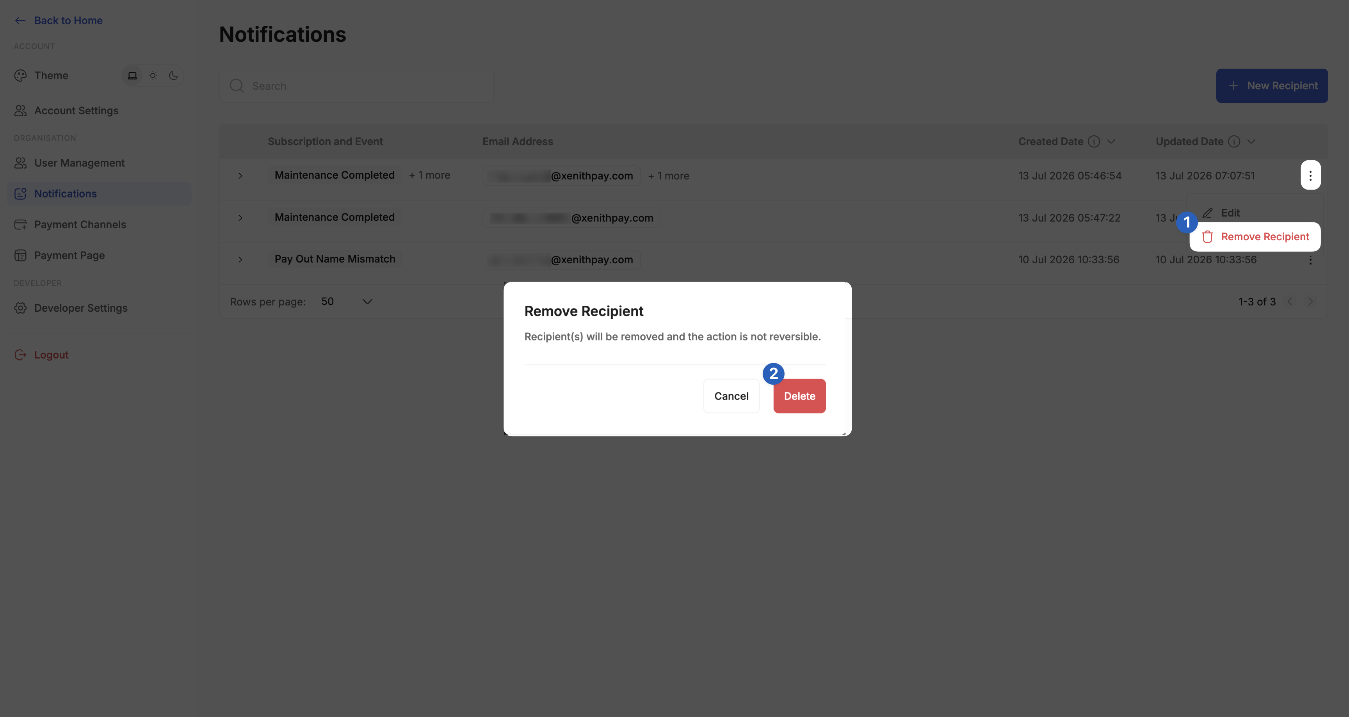
Task: Click the "1-3 of 3" pagination count
Action: 1257,302
